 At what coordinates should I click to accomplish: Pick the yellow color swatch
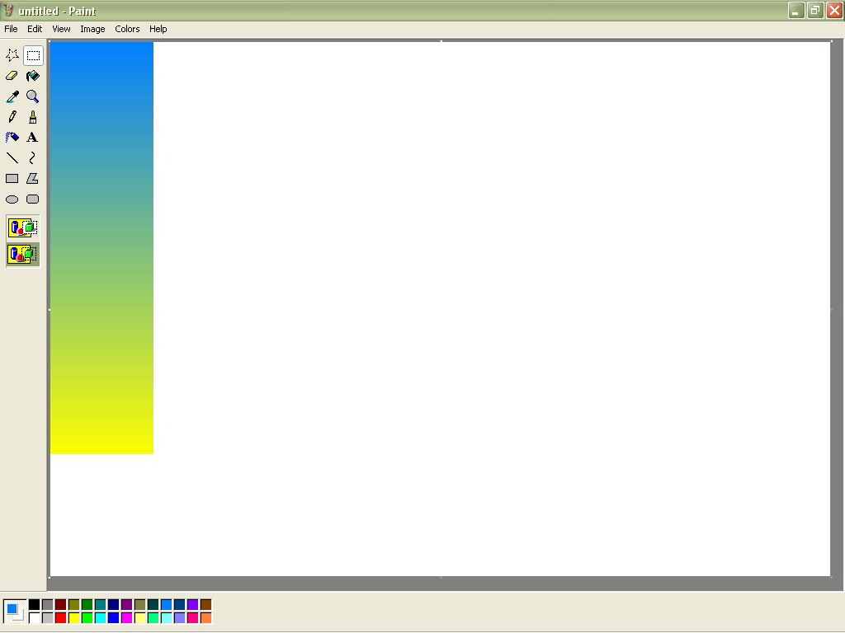click(x=73, y=618)
